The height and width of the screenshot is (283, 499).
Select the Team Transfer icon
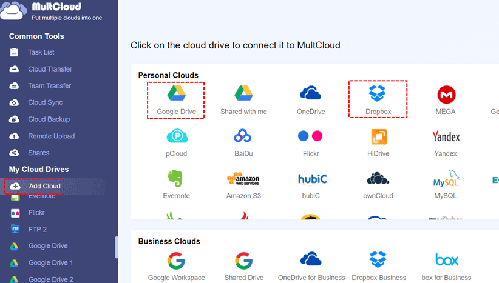(14, 86)
